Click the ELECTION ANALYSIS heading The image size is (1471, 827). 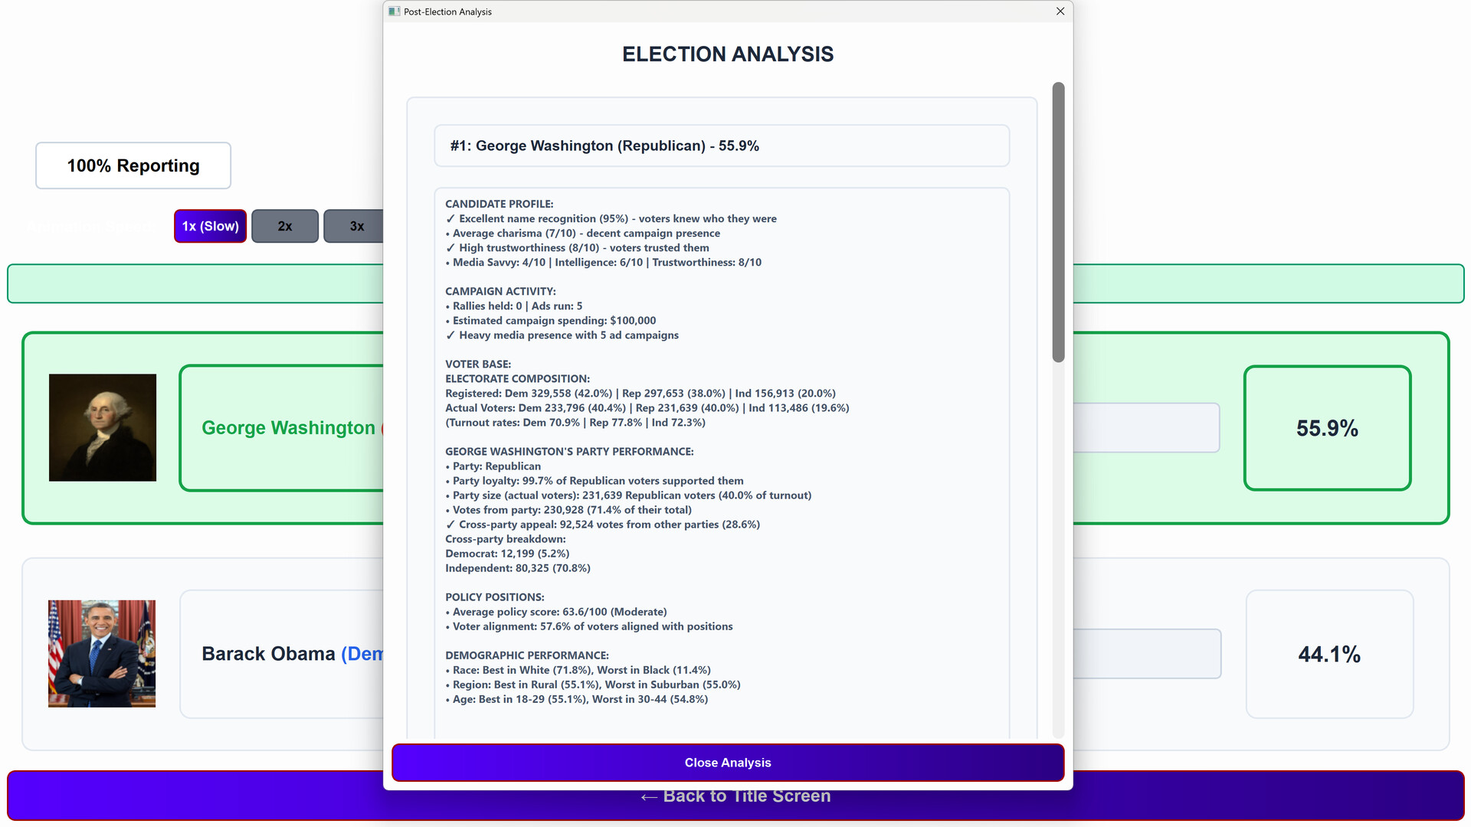[x=727, y=54]
